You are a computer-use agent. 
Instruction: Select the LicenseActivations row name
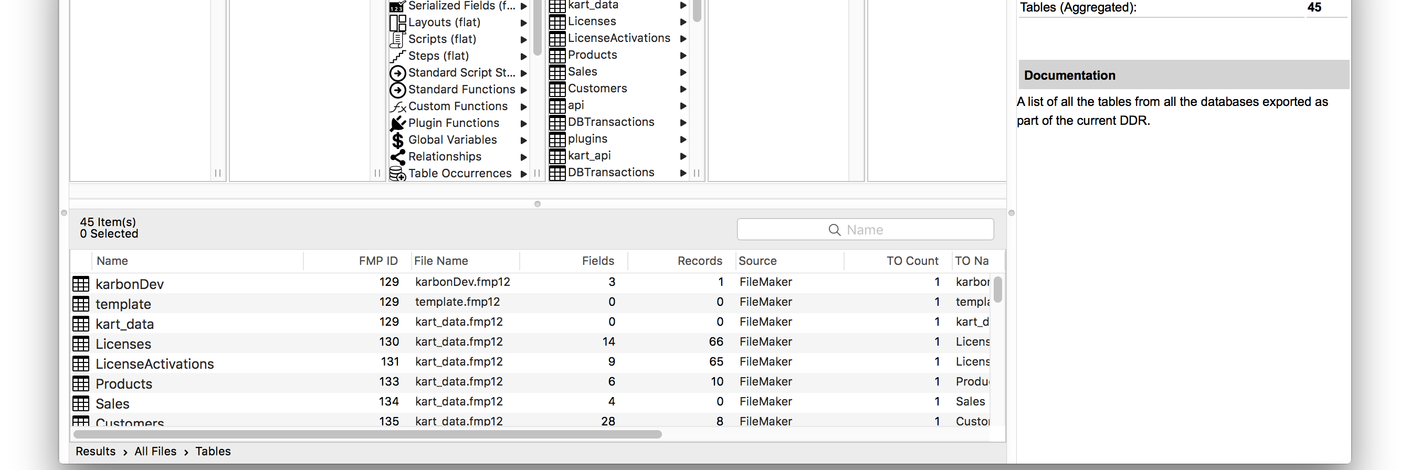[x=154, y=364]
